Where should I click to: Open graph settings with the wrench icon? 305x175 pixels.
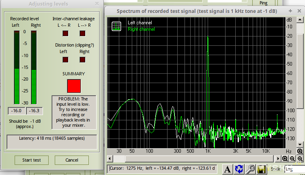tap(251, 169)
